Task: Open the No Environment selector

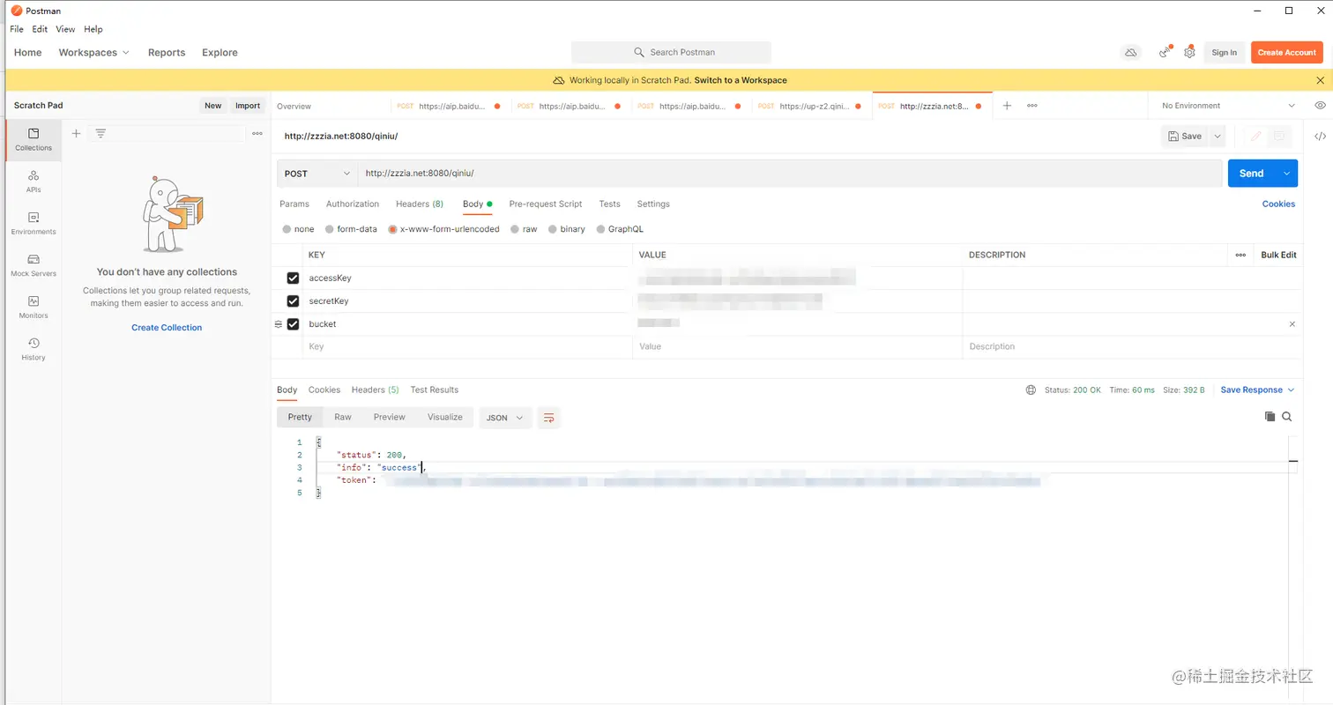Action: click(1228, 106)
